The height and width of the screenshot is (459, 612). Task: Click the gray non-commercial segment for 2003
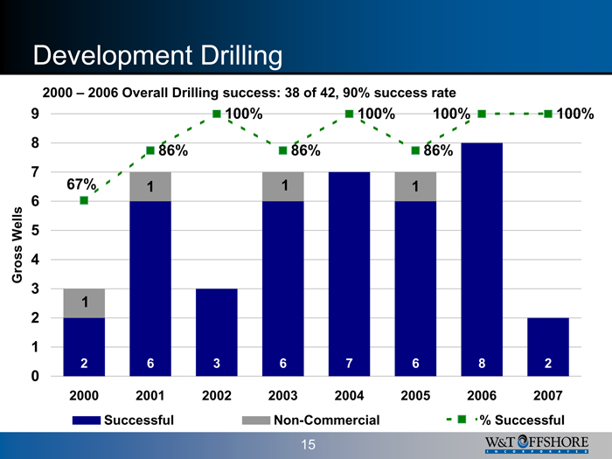[283, 186]
